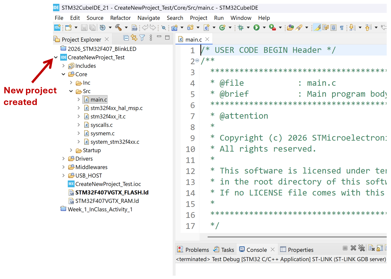This screenshot has height=279, width=391.
Task: Open the Debug button dropdown arrow
Action: pos(248,27)
